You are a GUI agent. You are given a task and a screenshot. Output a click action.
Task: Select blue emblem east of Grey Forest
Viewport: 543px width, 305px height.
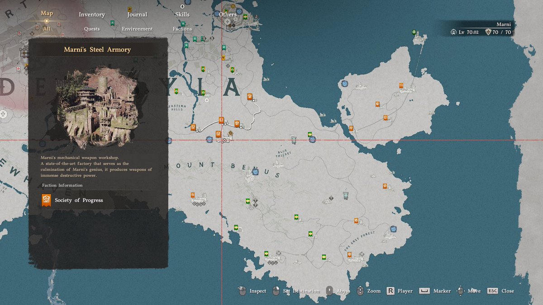pyautogui.click(x=393, y=229)
